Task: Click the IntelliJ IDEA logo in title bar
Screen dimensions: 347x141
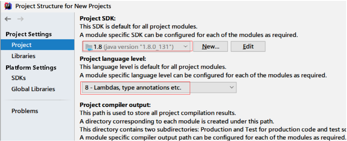Action: (8, 6)
